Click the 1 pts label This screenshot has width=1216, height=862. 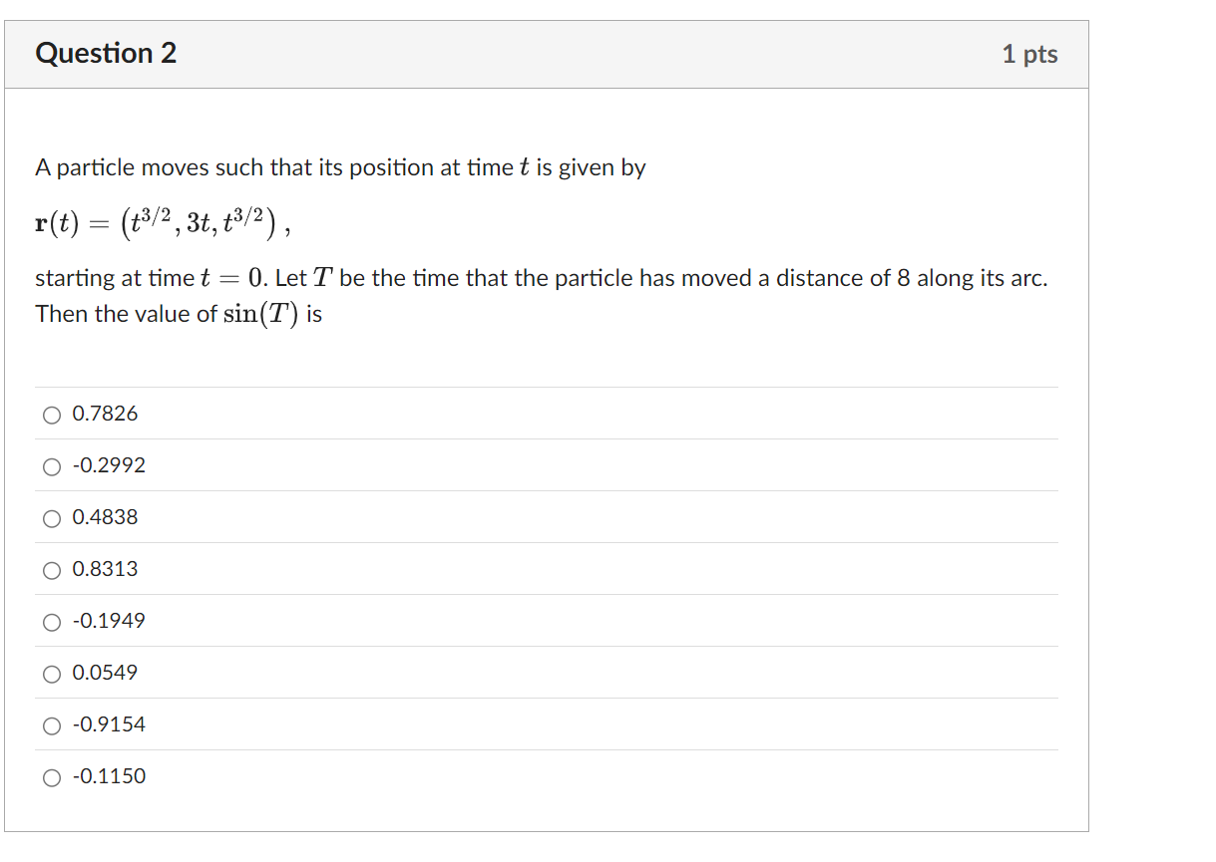pyautogui.click(x=1031, y=55)
